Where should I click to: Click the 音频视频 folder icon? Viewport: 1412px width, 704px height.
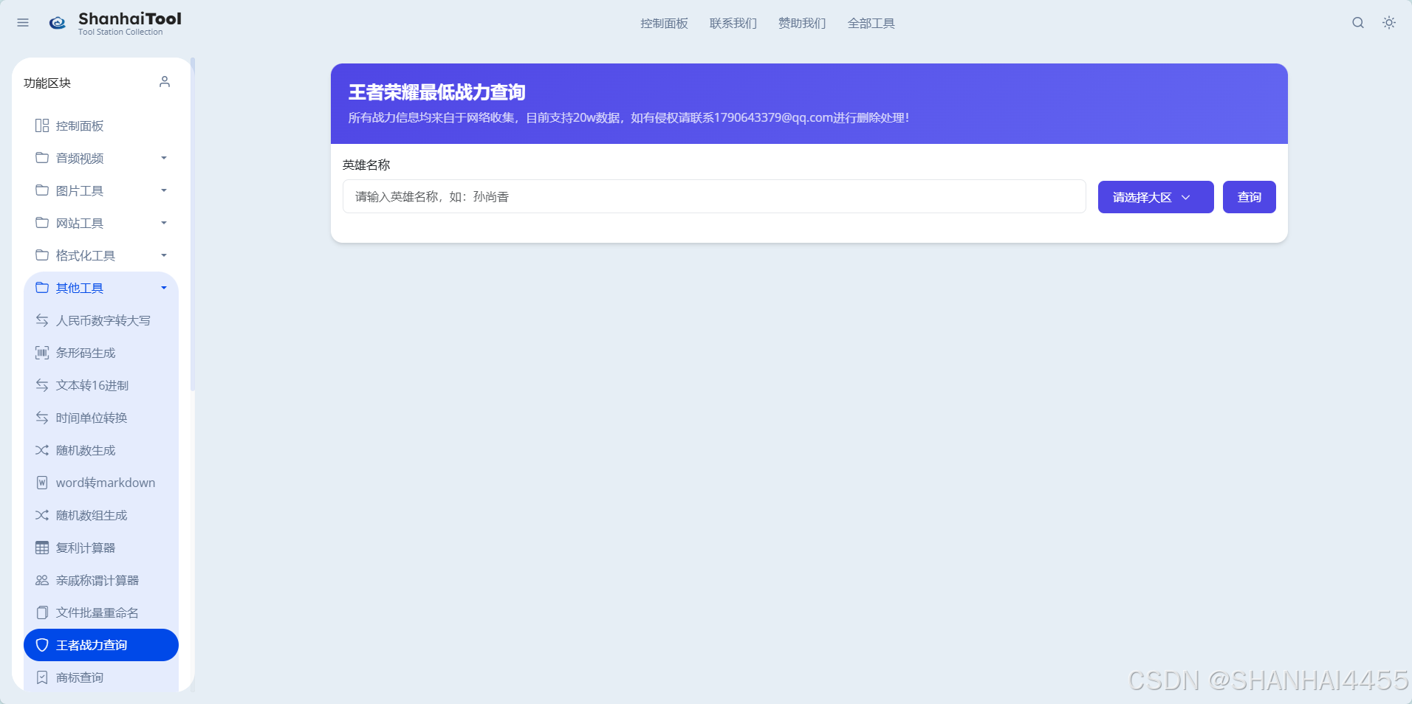click(42, 158)
